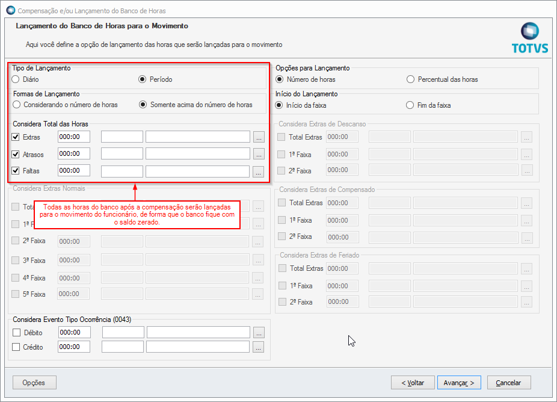Image resolution: width=557 pixels, height=402 pixels.
Task: Click the Faltas hours field 000:00
Action: (x=74, y=170)
